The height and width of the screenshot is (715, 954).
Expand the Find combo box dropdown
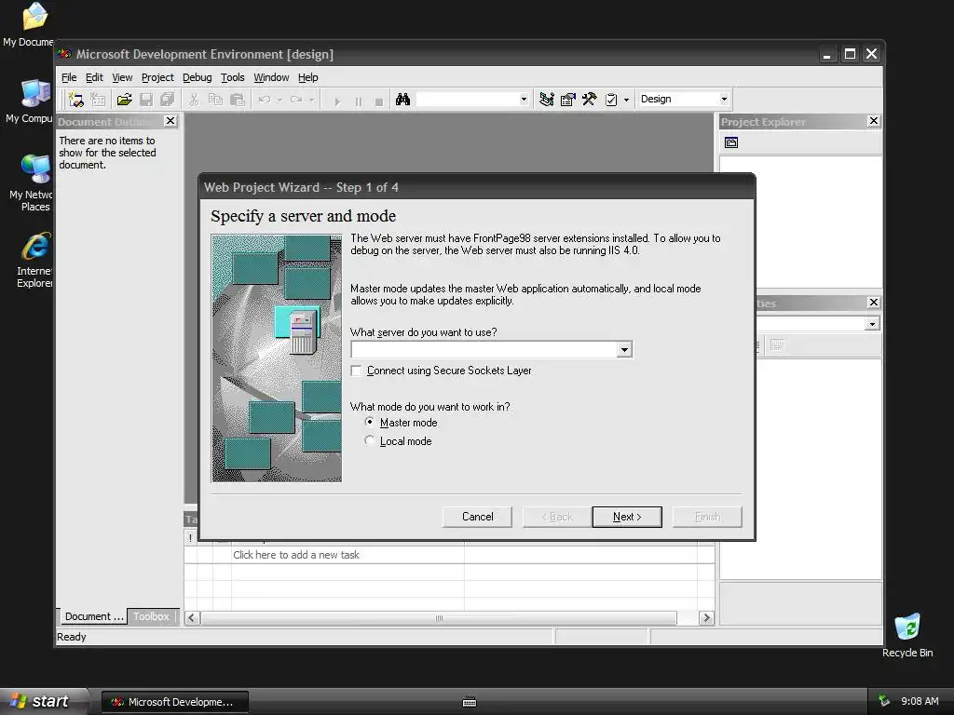click(524, 99)
